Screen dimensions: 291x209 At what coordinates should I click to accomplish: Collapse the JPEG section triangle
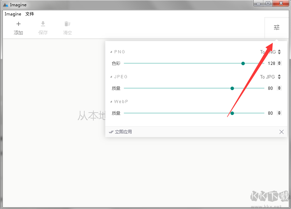[111, 77]
